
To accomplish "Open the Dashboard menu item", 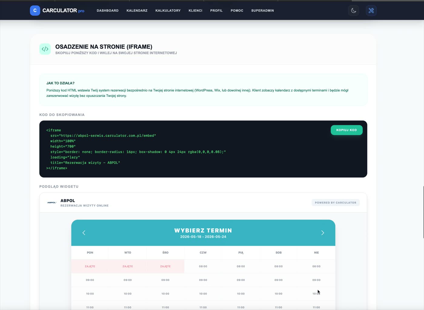I will (108, 11).
